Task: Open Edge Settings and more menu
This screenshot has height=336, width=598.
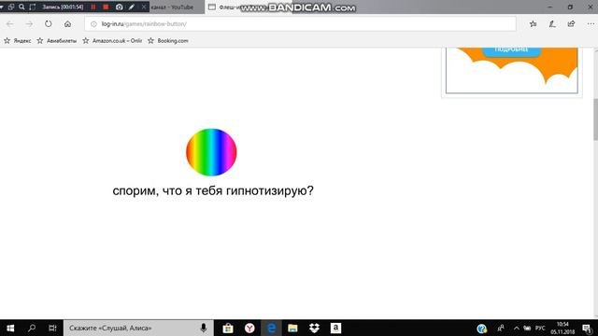Action: click(x=591, y=24)
